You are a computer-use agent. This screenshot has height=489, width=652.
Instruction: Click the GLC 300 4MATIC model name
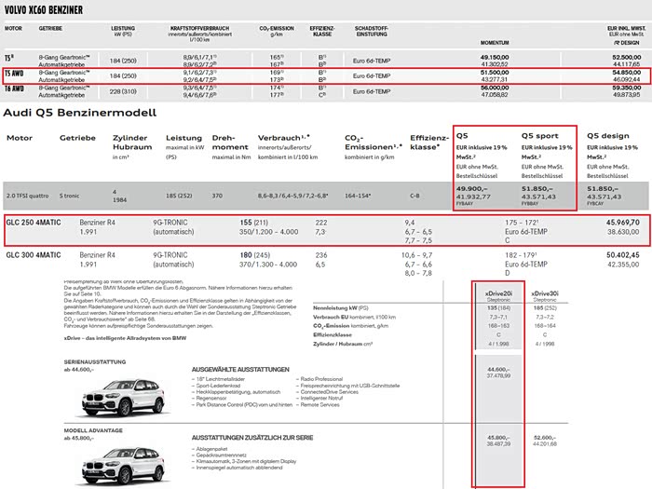34,255
